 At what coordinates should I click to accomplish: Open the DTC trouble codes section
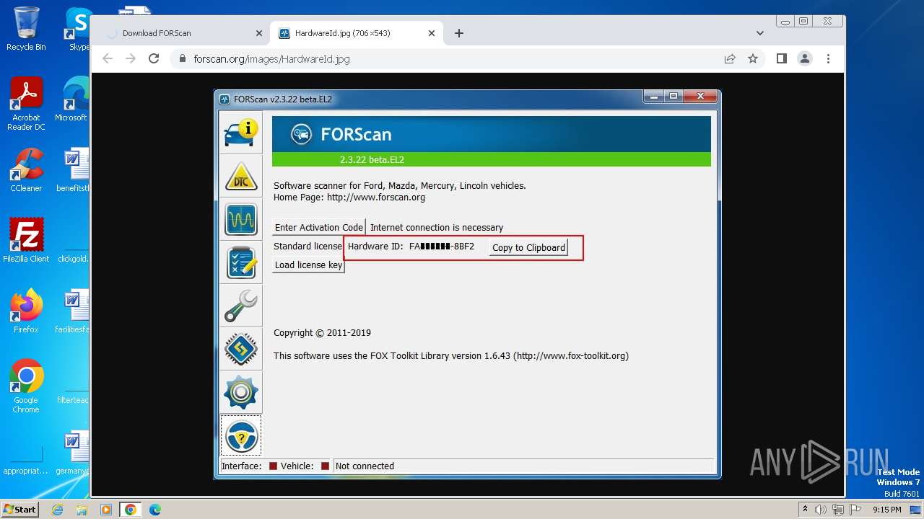[x=240, y=176]
